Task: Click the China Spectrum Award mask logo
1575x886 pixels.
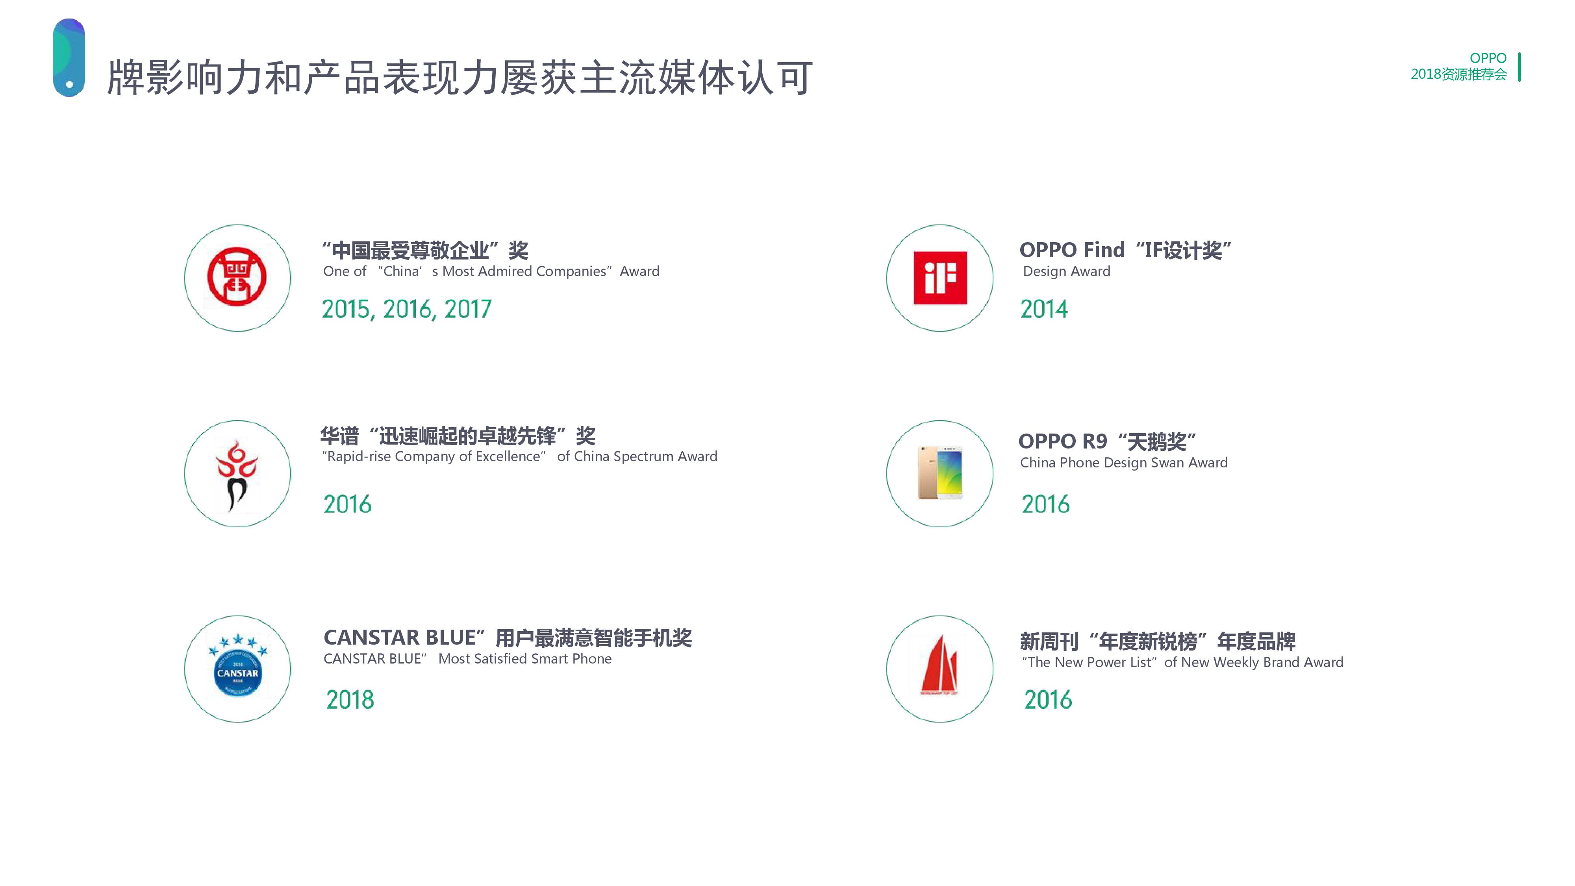Action: [237, 474]
